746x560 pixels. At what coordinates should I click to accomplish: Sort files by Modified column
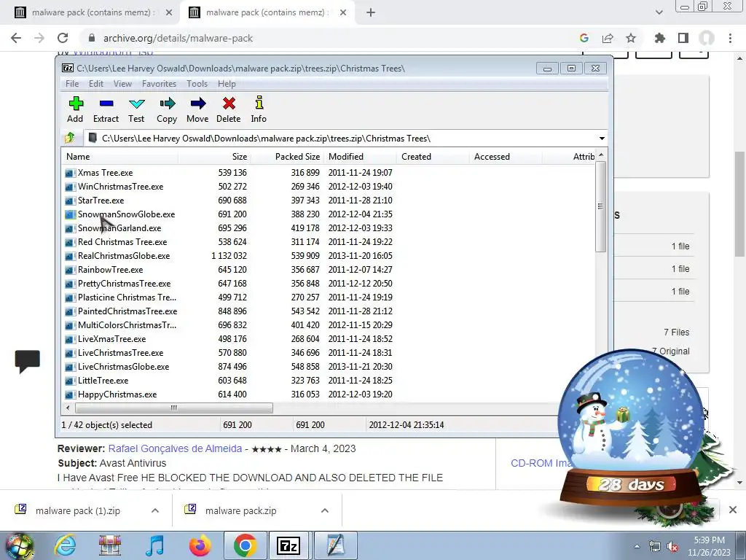pyautogui.click(x=360, y=157)
